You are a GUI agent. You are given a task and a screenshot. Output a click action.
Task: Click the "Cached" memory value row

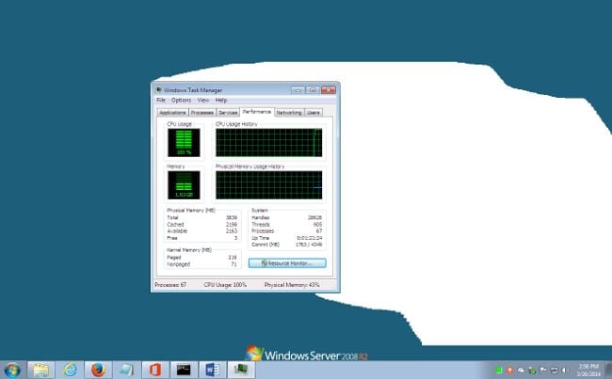point(201,225)
